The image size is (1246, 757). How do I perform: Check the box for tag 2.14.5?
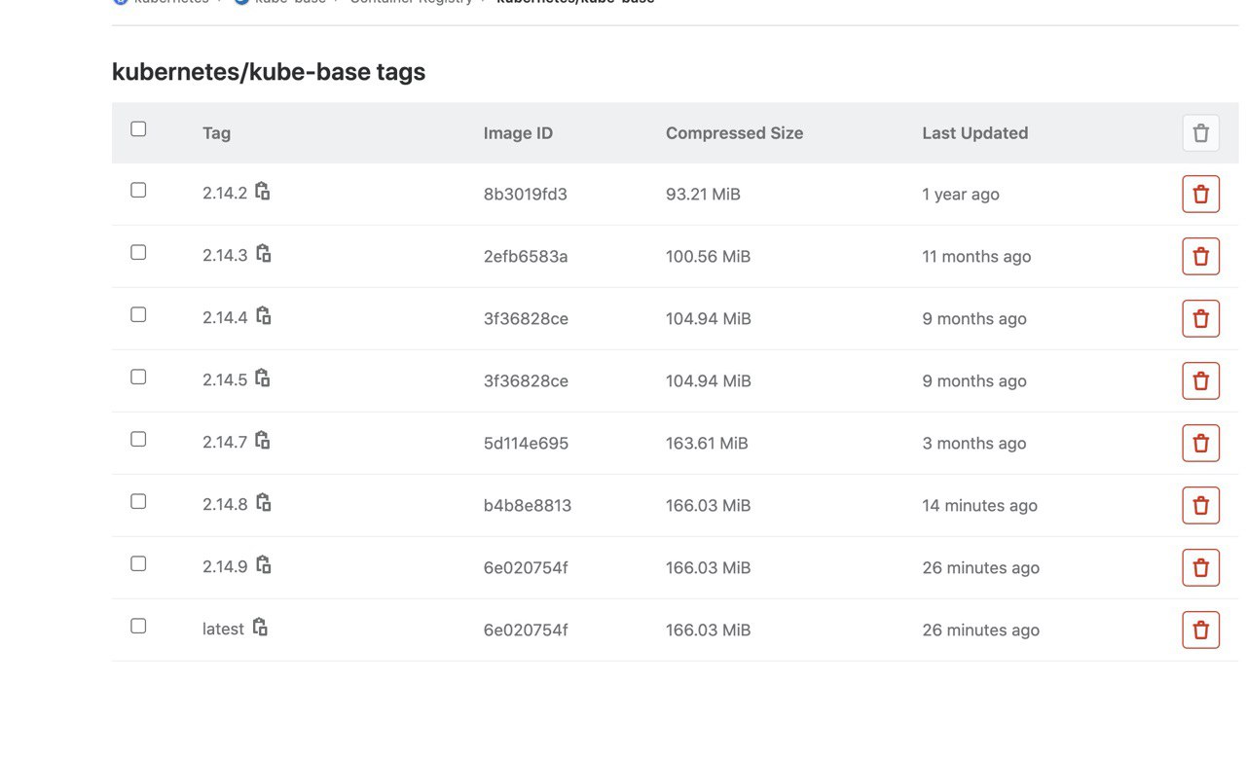point(138,378)
